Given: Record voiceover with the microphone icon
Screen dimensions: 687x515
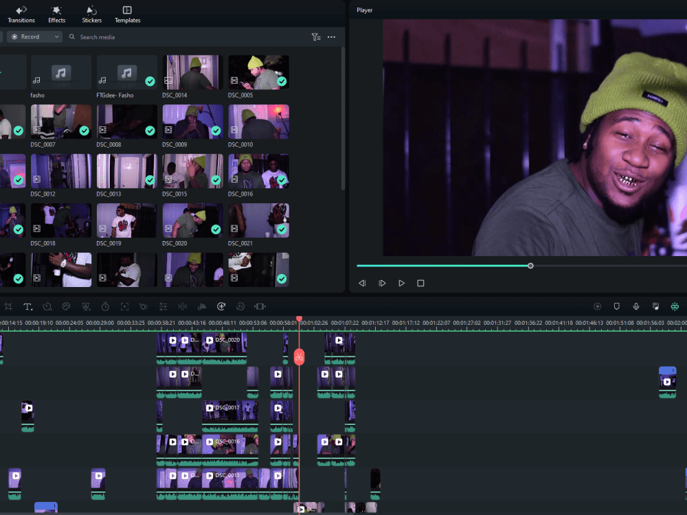Looking at the screenshot, I should coord(636,306).
